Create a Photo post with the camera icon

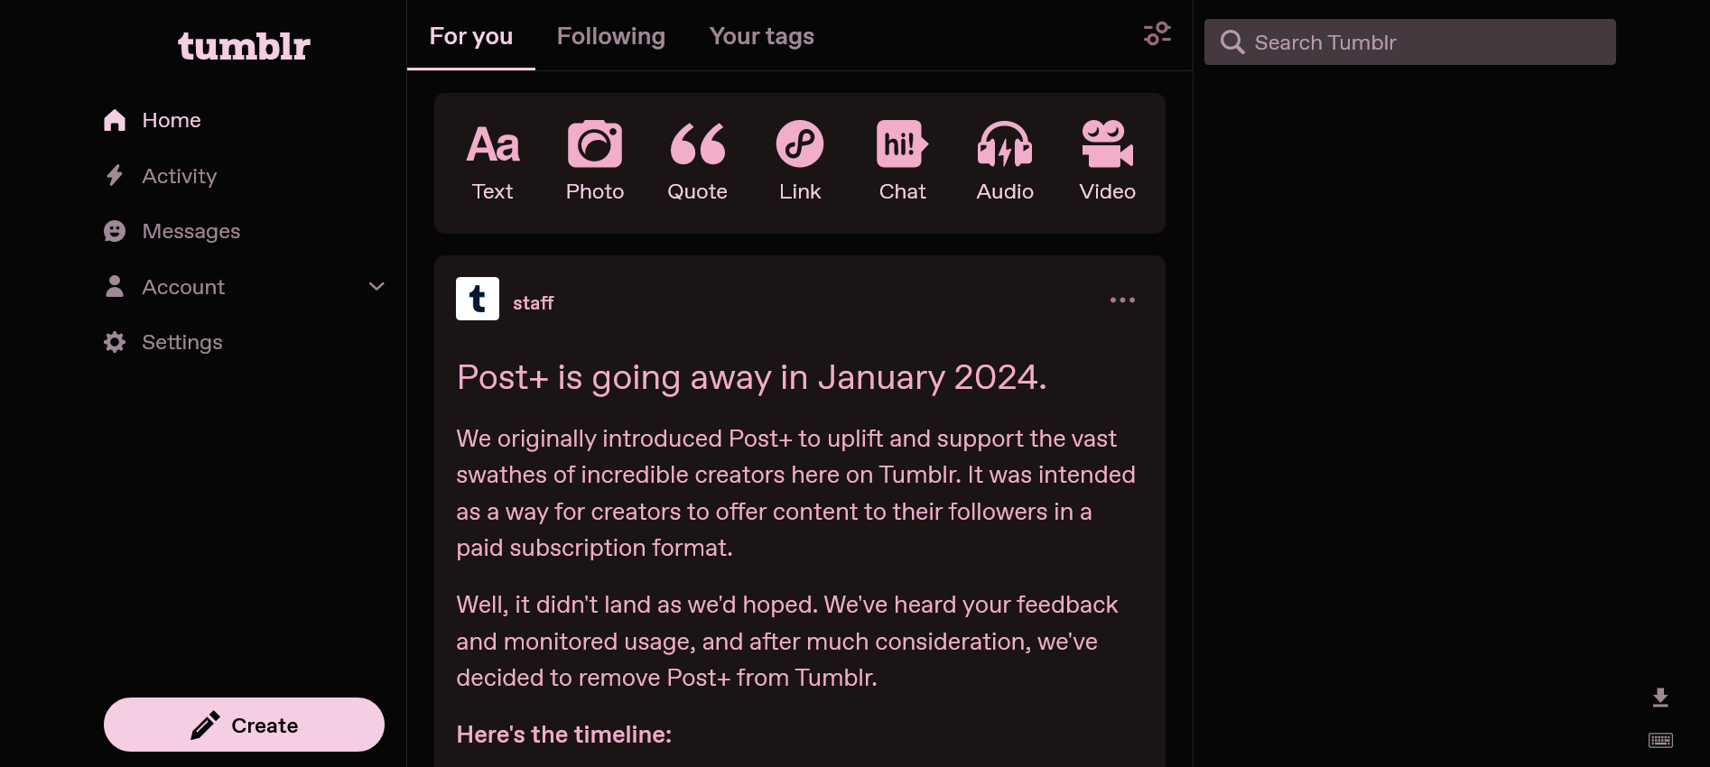(x=595, y=144)
